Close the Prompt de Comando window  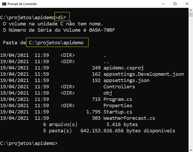pyautogui.click(x=187, y=4)
